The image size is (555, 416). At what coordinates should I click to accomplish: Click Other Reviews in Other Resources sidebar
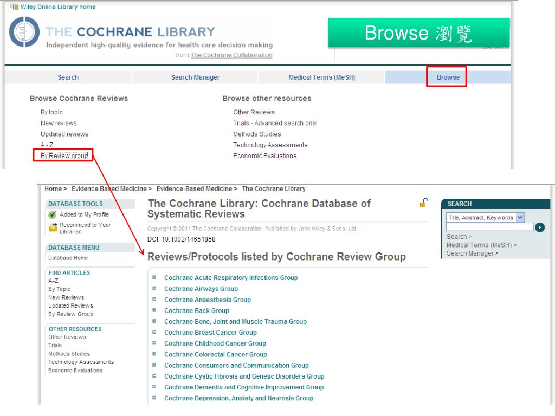click(67, 337)
